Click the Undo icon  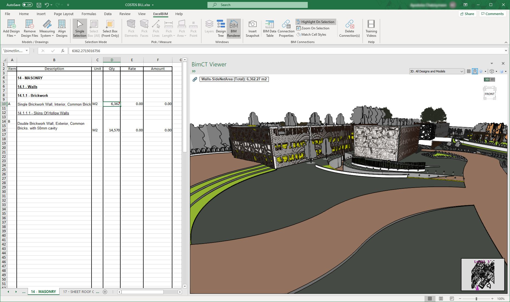click(47, 5)
